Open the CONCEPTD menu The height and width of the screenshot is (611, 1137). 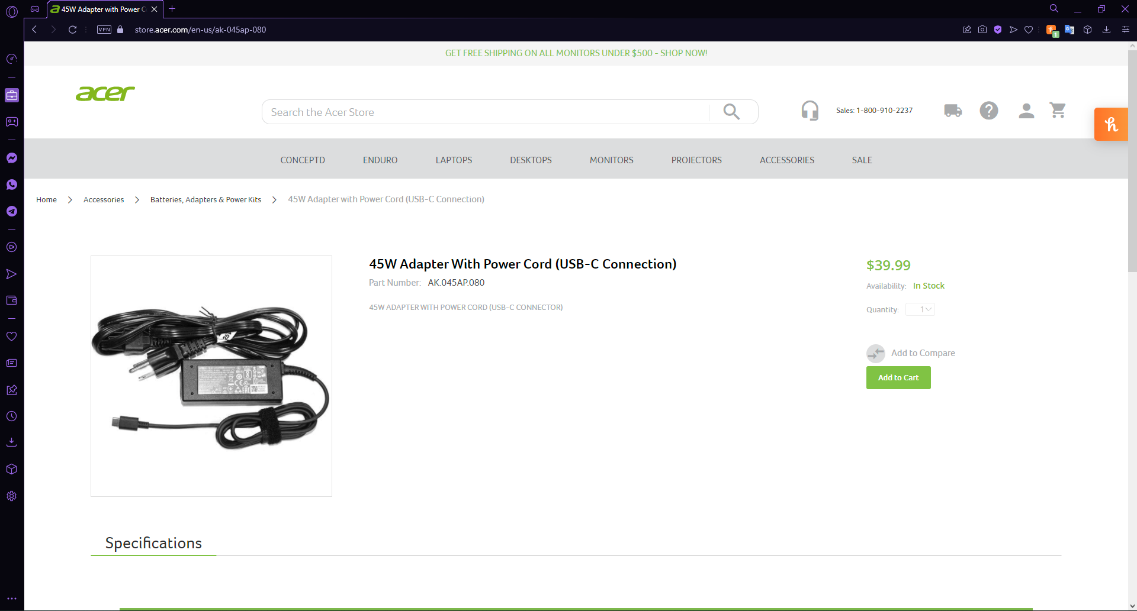[x=303, y=160]
